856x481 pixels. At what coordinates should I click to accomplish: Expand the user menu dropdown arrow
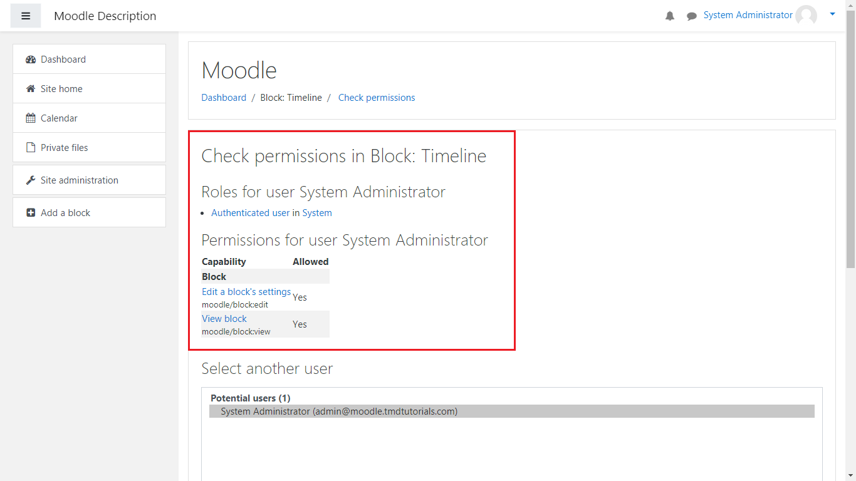[832, 14]
